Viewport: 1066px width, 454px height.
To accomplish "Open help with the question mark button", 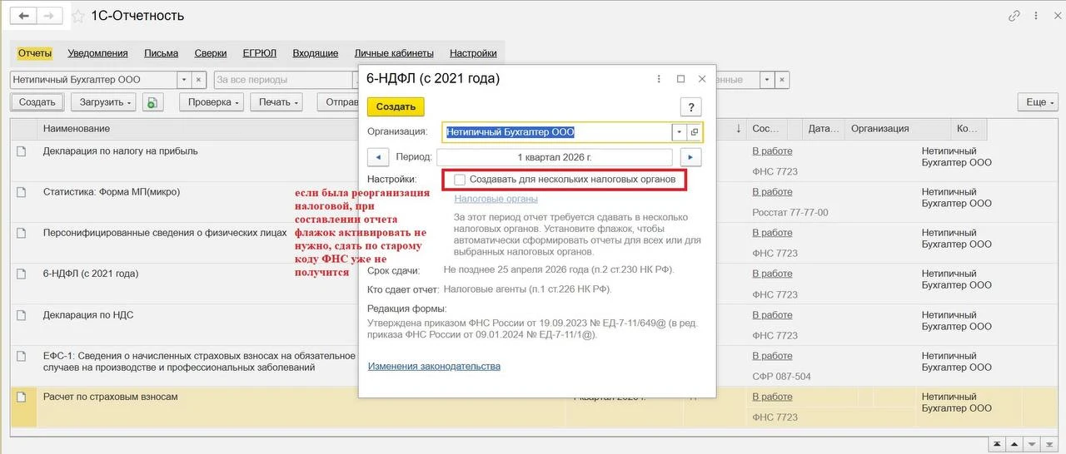I will (690, 106).
